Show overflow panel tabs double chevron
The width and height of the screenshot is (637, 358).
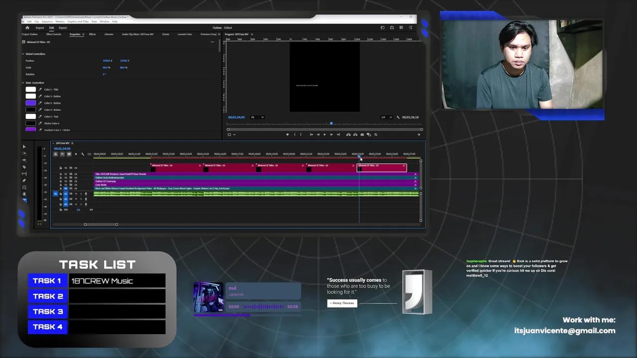218,34
